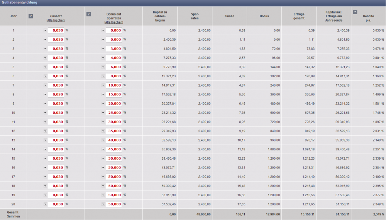Click the Alle löschen link under Zinssatz
Image resolution: width=386 pixels, height=220 pixels.
click(x=56, y=20)
